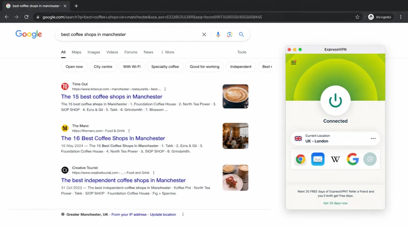
Task: Apply the 'City centre' filter chip
Action: (x=103, y=66)
